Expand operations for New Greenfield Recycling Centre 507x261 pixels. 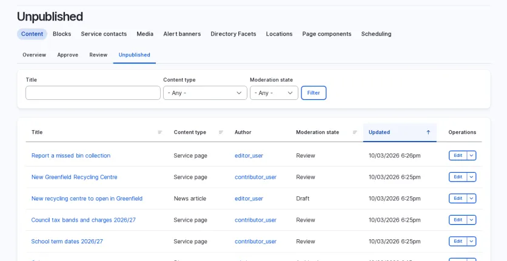[471, 177]
